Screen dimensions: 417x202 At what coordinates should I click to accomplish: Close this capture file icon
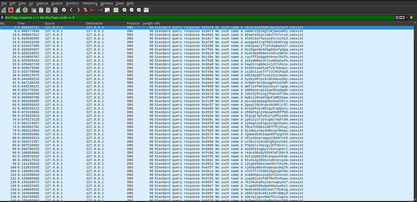[x=48, y=10]
